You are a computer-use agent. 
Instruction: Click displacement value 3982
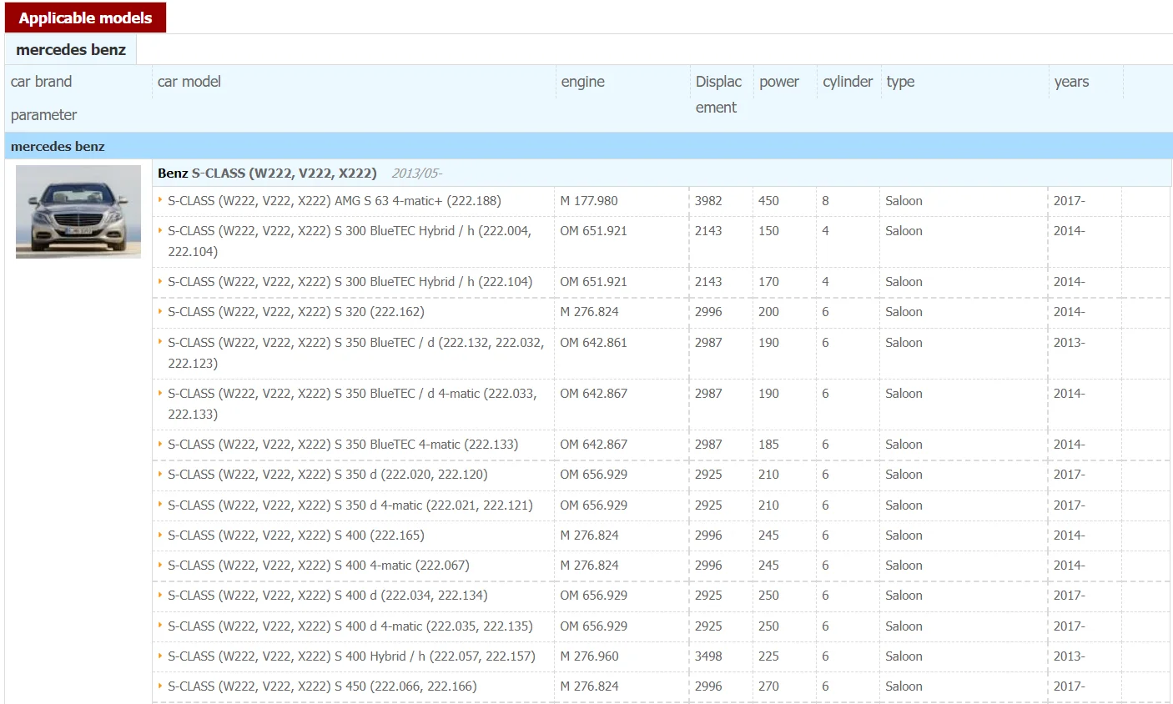tap(708, 201)
